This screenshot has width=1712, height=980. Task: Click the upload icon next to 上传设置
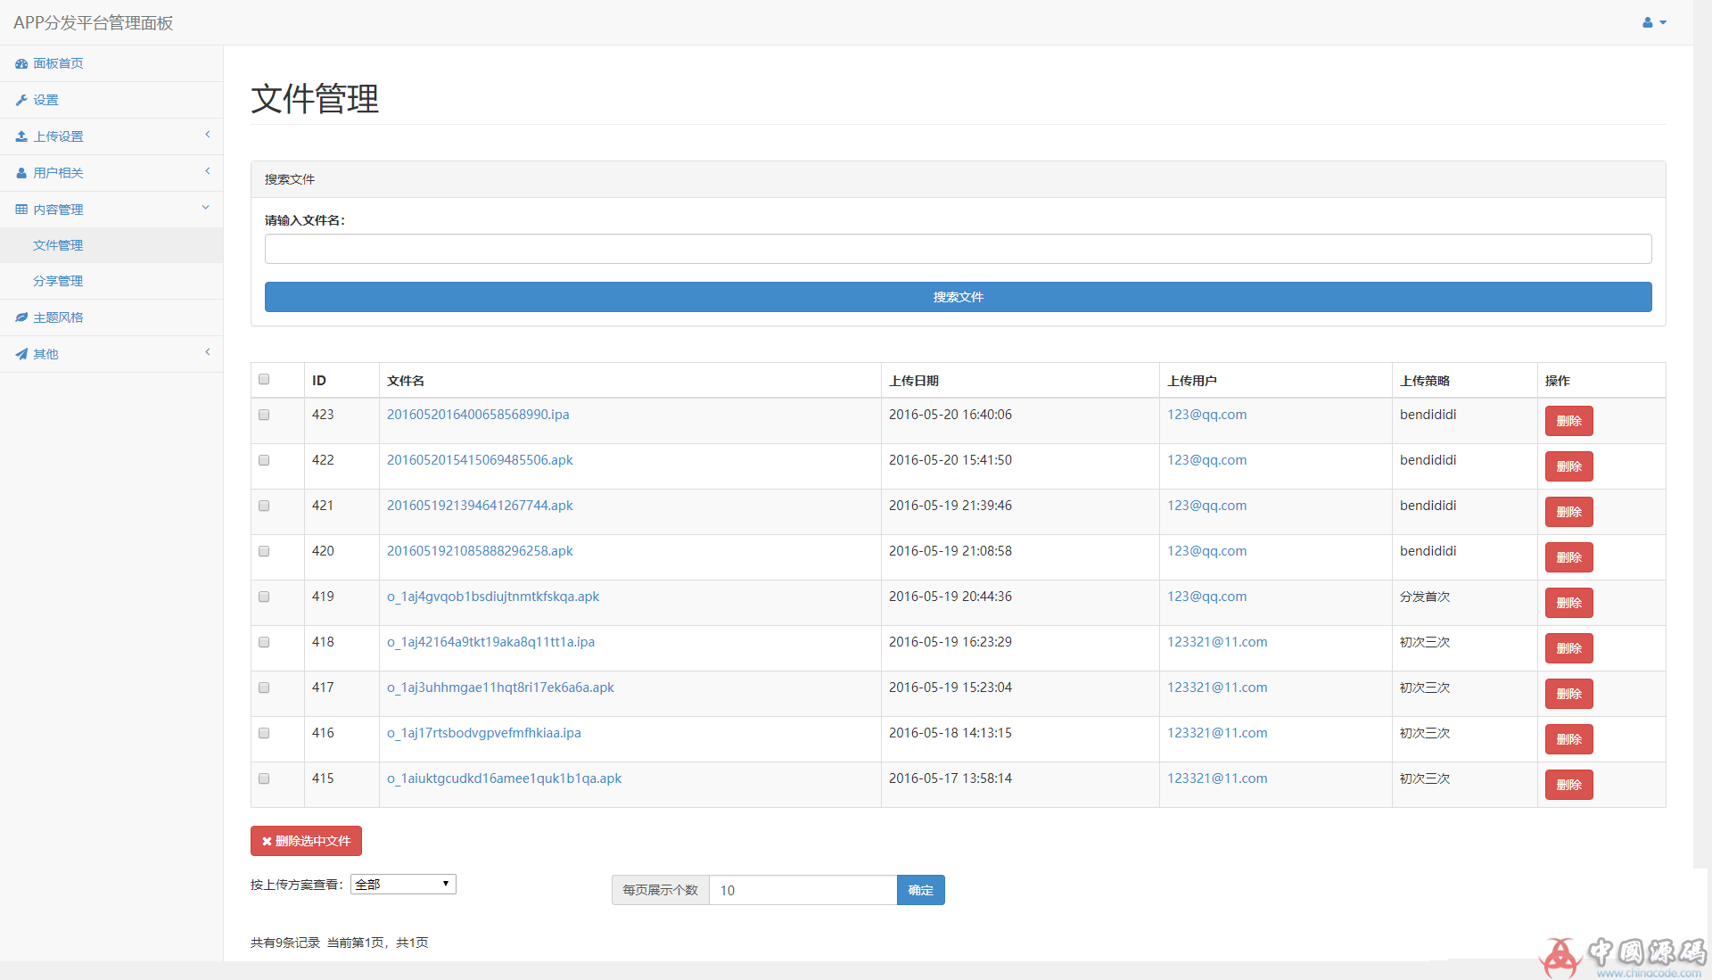click(x=21, y=136)
